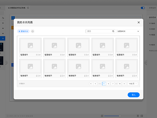The height and width of the screenshot is (118, 157).
Task: Click the 新增卡片 add card button
Action: click(23, 31)
